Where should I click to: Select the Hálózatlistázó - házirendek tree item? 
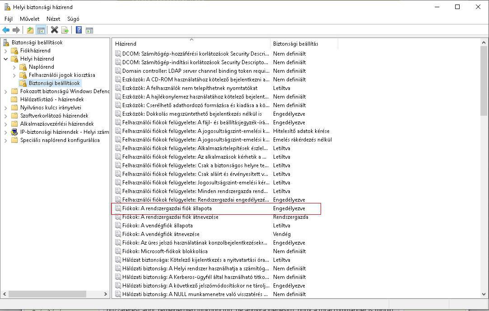tap(52, 99)
